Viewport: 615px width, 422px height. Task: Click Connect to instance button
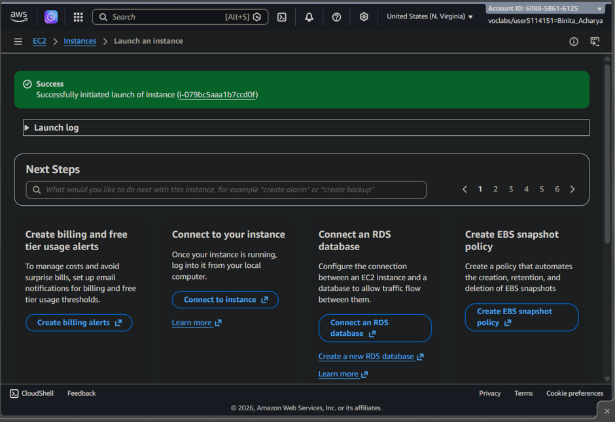click(x=225, y=300)
